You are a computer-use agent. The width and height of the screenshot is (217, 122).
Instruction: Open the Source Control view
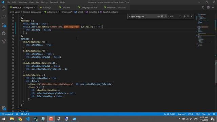4,25
